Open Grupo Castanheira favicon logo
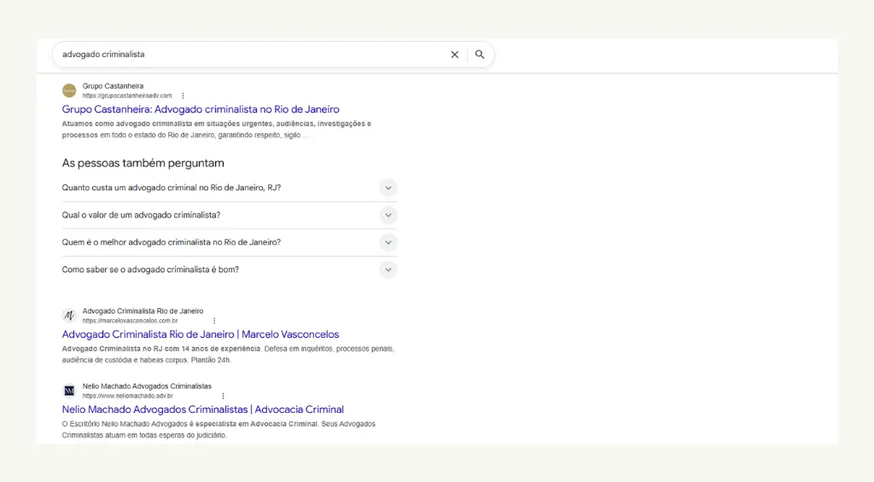 coord(69,90)
